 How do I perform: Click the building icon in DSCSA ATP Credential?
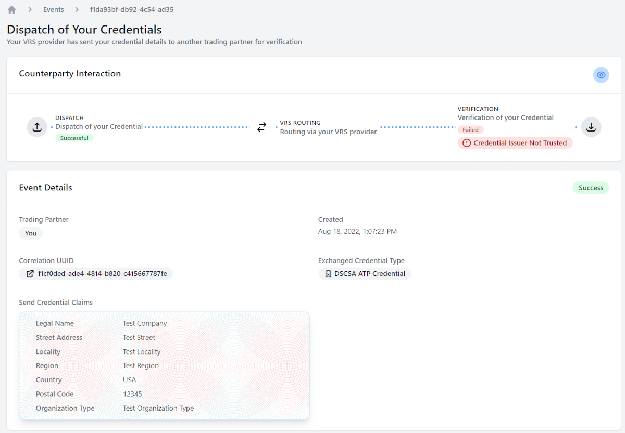point(328,273)
